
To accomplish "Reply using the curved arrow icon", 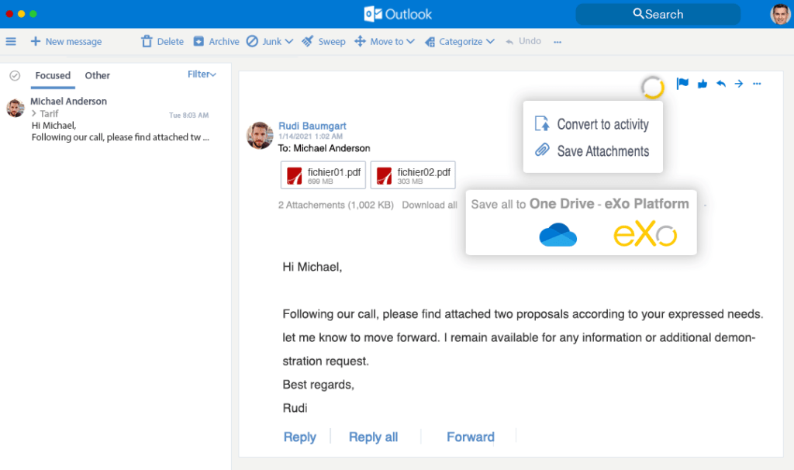I will (x=720, y=83).
